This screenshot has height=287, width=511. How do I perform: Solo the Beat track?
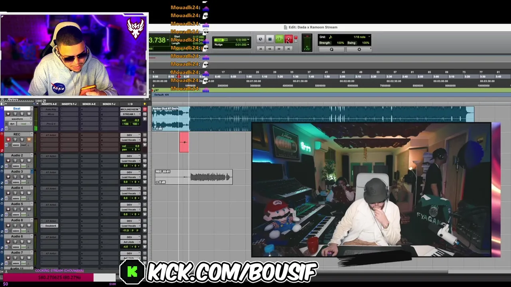22,114
